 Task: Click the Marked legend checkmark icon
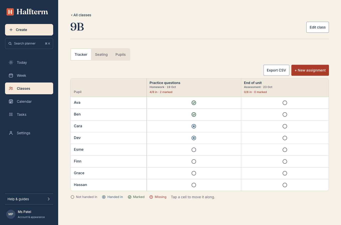click(130, 197)
